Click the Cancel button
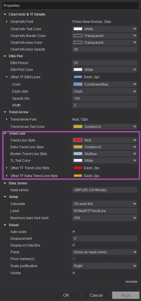Image resolution: width=141 pixels, height=301 pixels. (x=96, y=295)
